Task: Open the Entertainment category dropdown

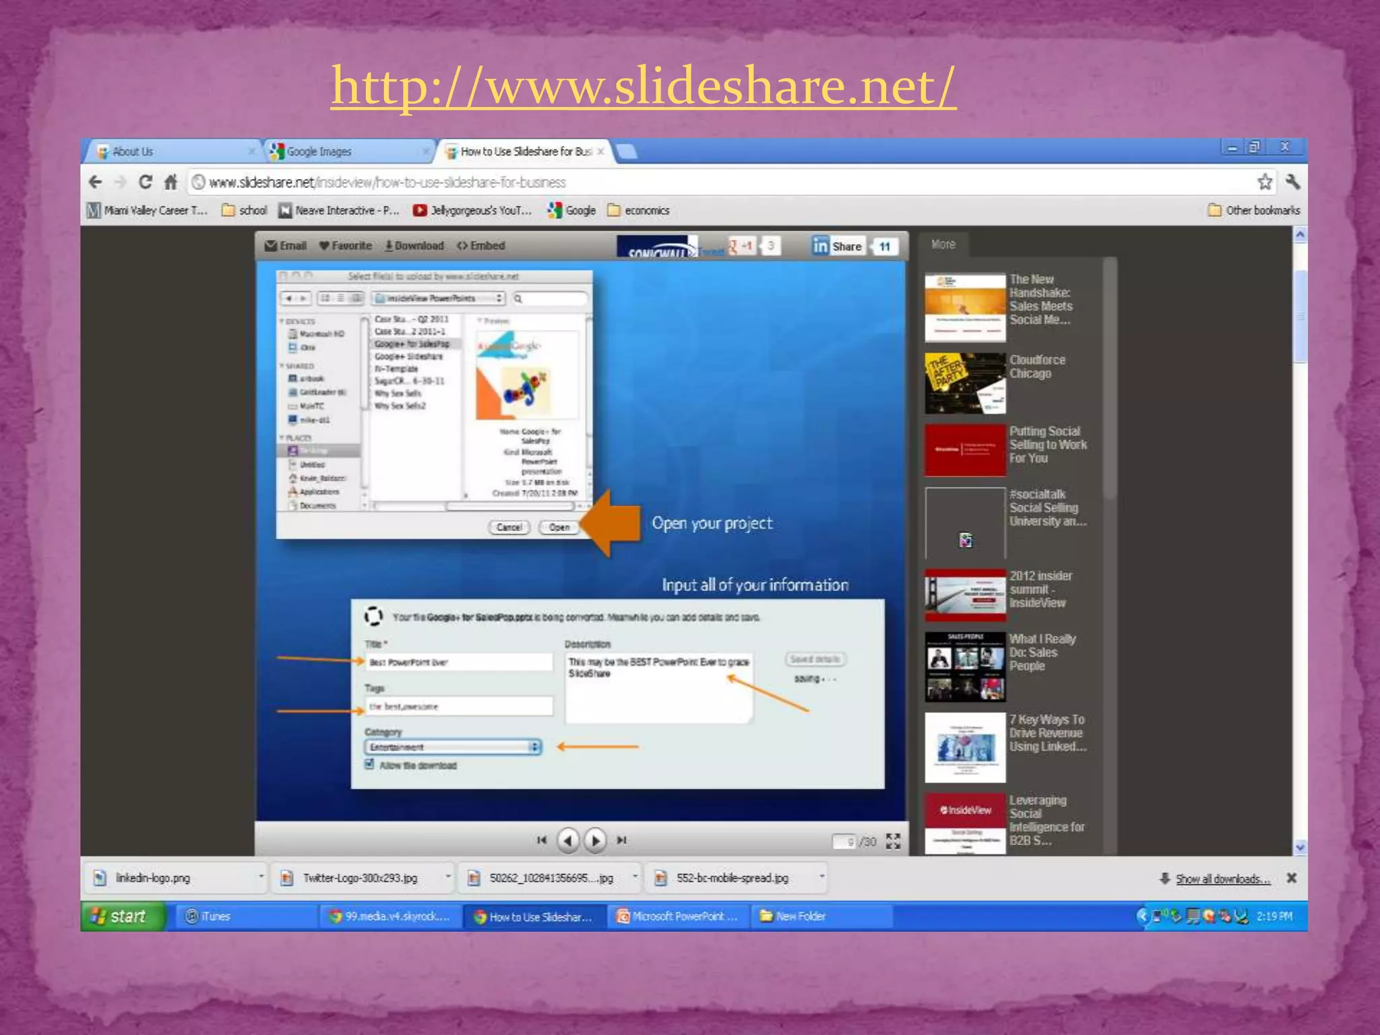Action: 453,747
